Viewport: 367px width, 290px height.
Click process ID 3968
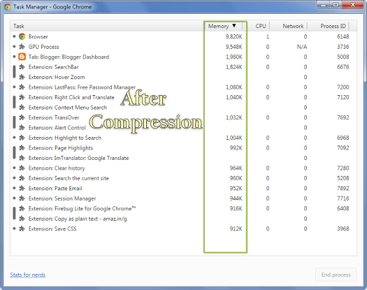tap(343, 229)
